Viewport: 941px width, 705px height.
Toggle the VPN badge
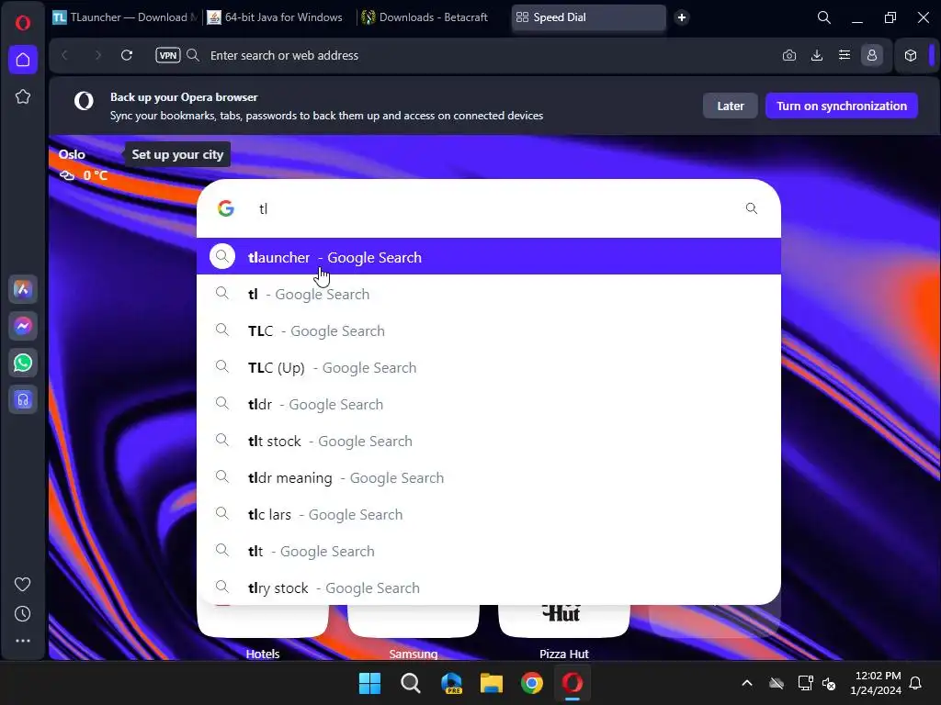point(168,55)
